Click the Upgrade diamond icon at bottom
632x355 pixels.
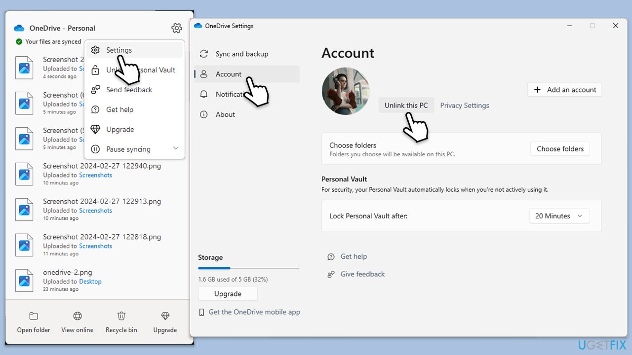pyautogui.click(x=165, y=316)
